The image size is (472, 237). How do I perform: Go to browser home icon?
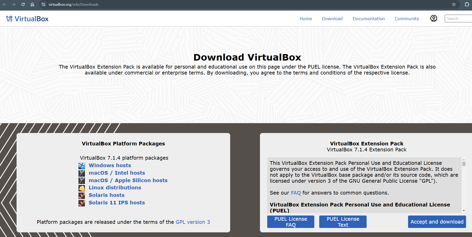pos(32,4)
